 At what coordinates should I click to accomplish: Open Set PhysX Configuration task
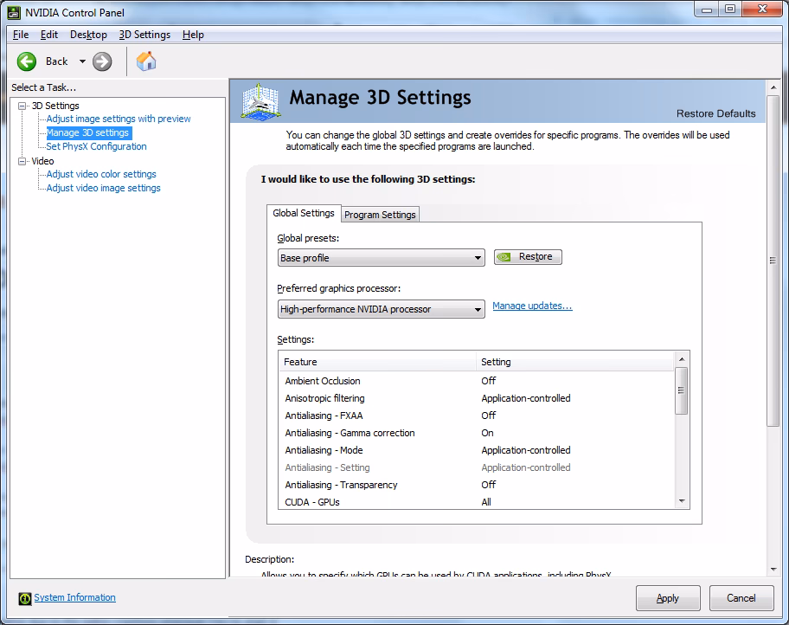[96, 146]
